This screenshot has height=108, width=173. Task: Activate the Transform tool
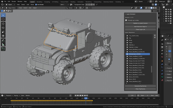(x=3, y=36)
